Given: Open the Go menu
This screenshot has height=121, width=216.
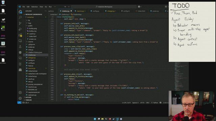Looking at the screenshot, I should coord(46,7).
